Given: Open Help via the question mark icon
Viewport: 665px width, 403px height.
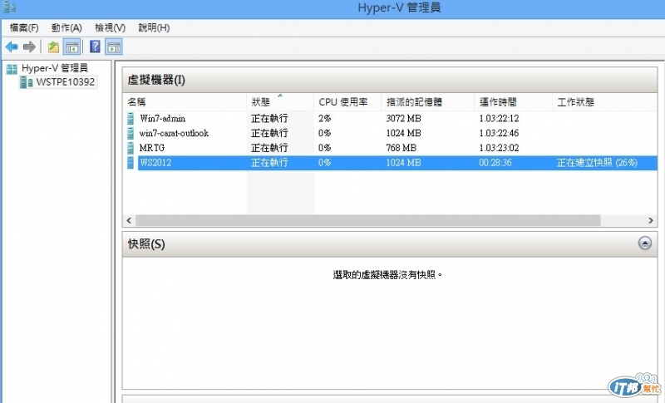Looking at the screenshot, I should 95,47.
